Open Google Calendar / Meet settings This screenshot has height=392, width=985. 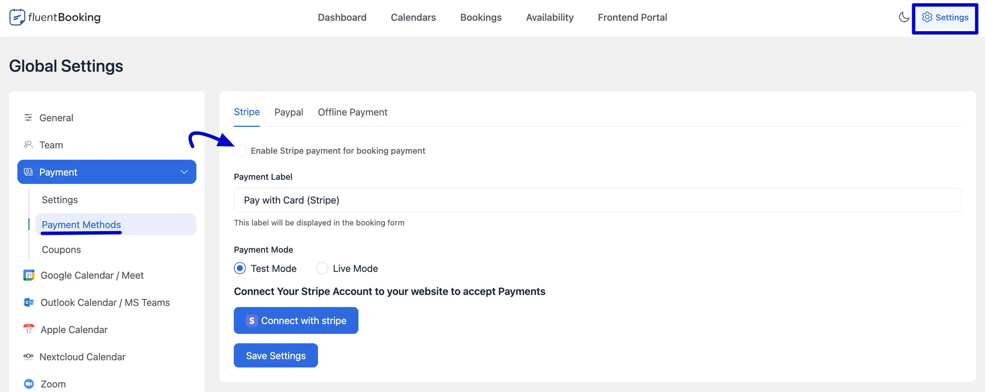107,275
